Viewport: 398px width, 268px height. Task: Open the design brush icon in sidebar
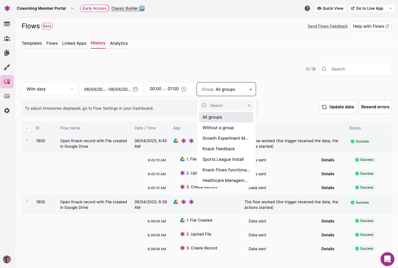[7, 67]
